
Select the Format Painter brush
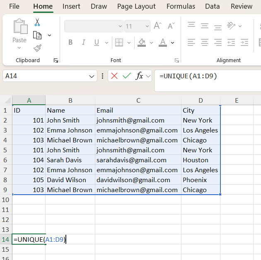tap(37, 48)
